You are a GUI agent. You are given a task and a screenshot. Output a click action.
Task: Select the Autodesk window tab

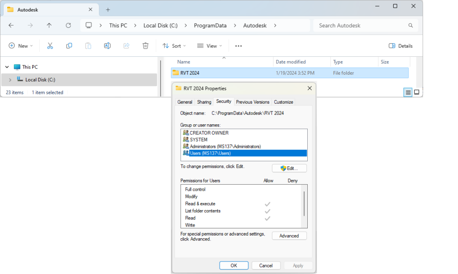pos(51,10)
